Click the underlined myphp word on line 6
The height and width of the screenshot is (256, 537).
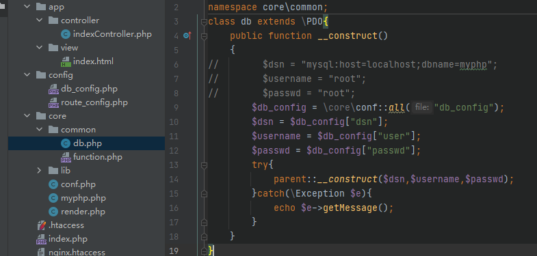tap(473, 64)
